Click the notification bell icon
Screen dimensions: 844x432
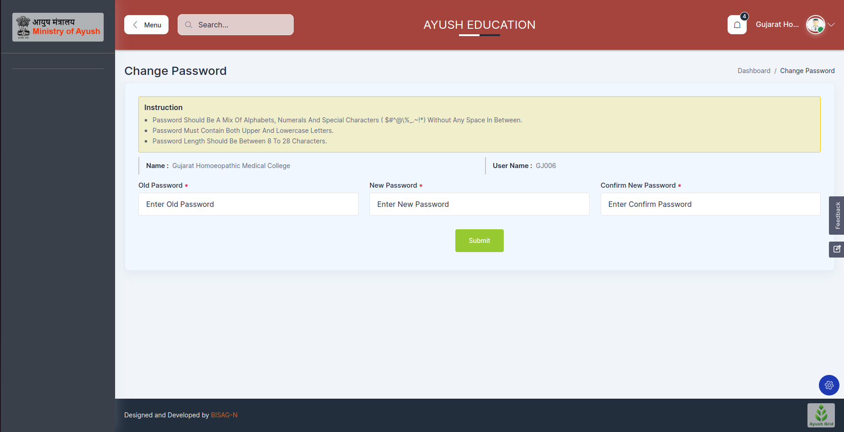pyautogui.click(x=737, y=25)
